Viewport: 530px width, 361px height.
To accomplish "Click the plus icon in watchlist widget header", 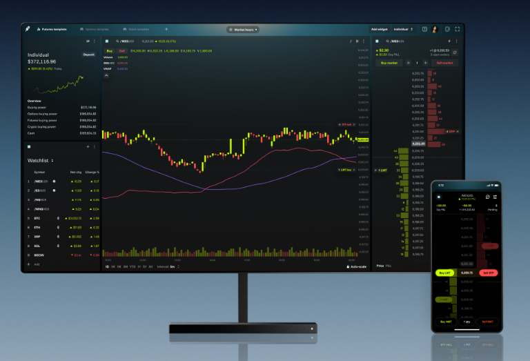I will (88, 147).
